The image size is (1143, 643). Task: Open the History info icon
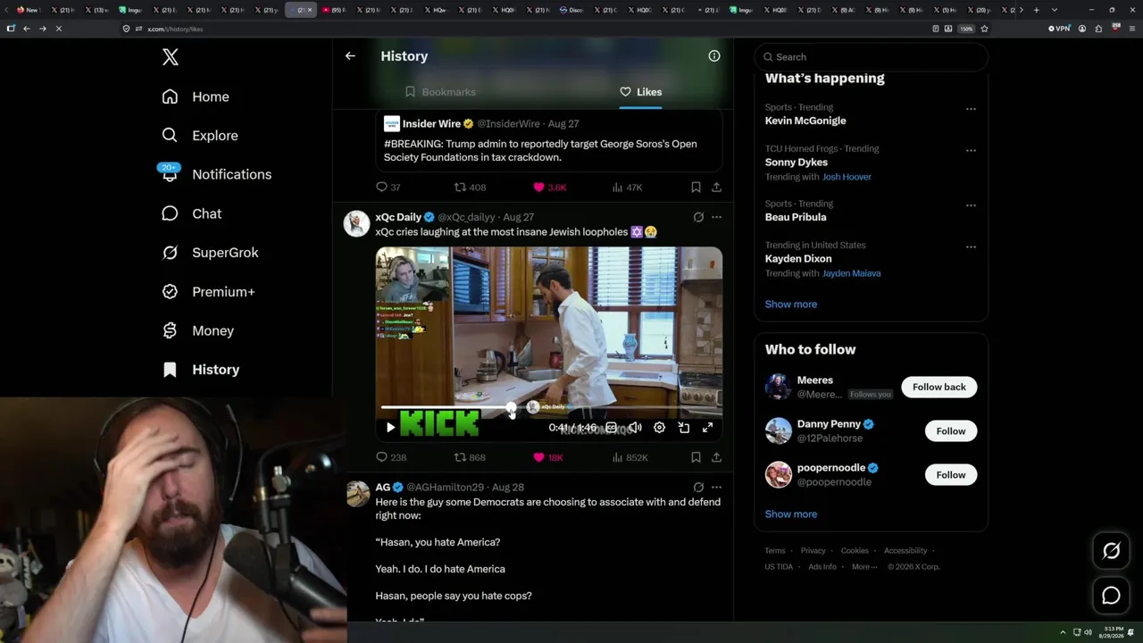(x=714, y=55)
